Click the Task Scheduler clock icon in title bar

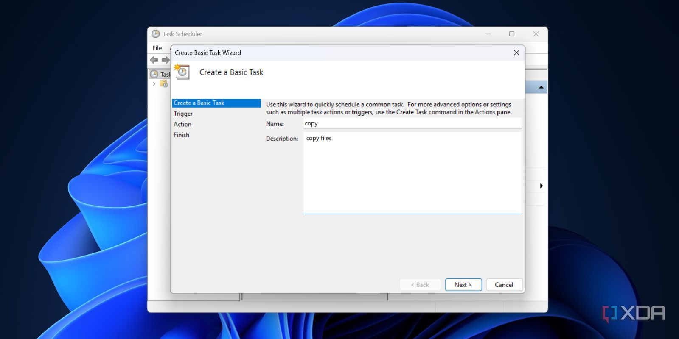156,34
